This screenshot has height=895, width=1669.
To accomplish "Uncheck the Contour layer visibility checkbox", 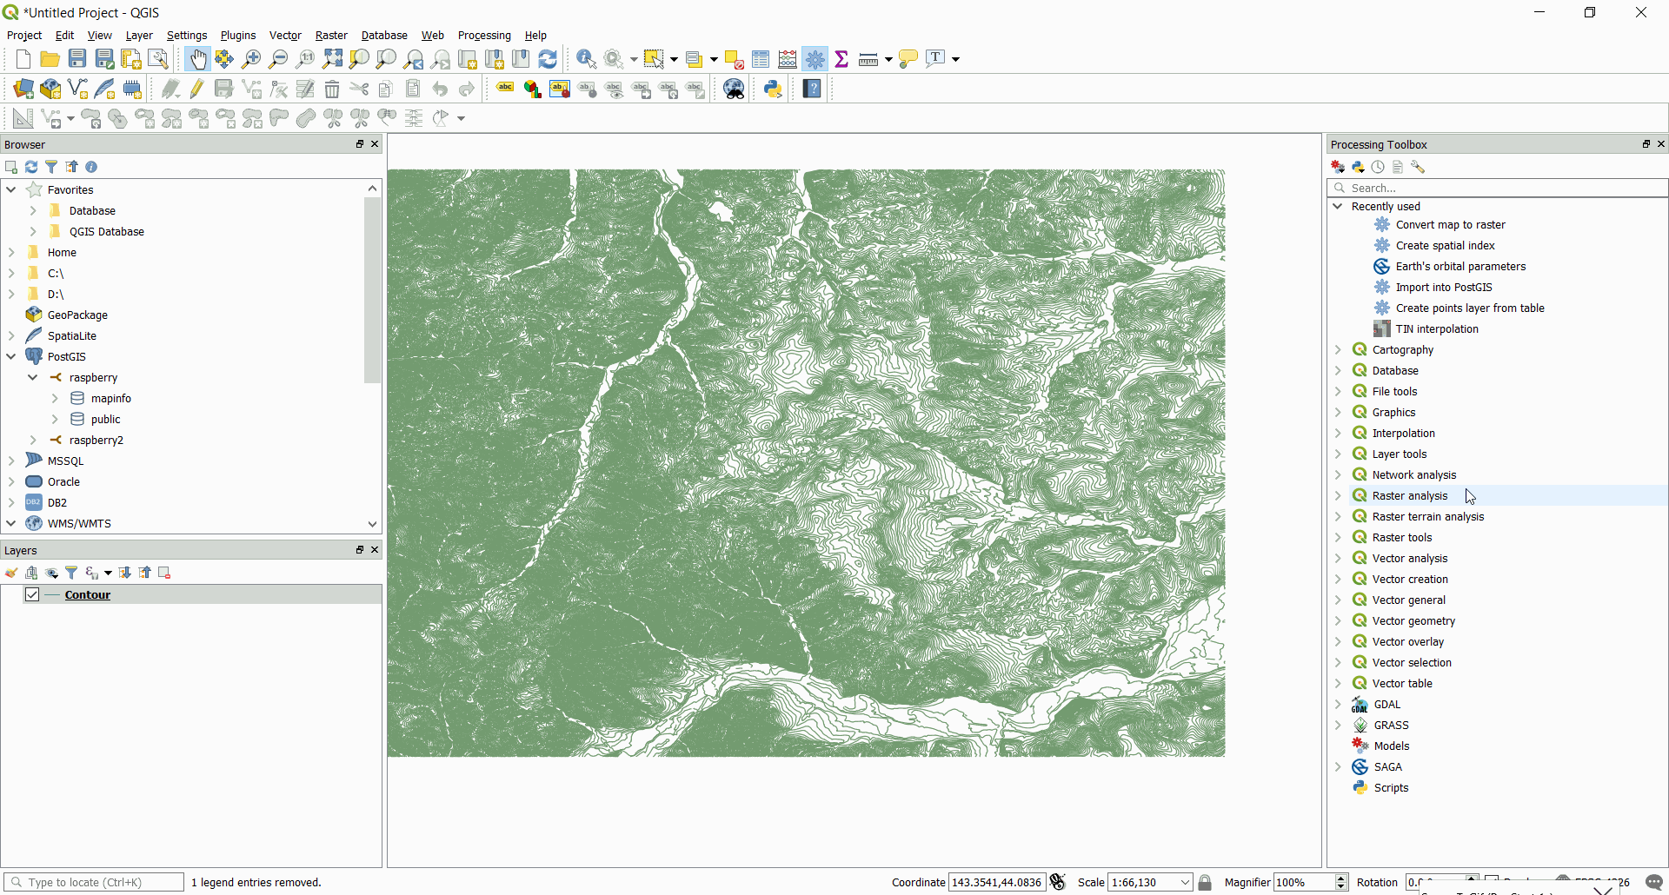I will [x=32, y=594].
